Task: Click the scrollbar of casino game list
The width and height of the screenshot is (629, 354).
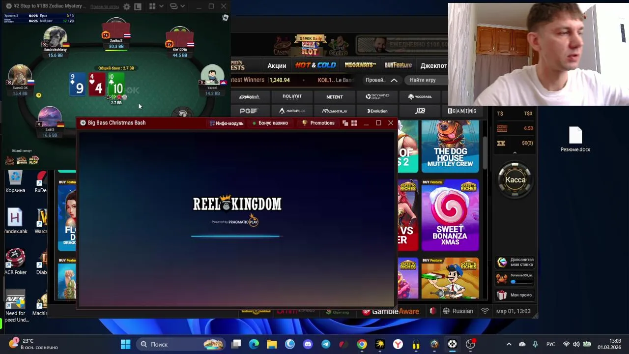Action: click(485, 152)
